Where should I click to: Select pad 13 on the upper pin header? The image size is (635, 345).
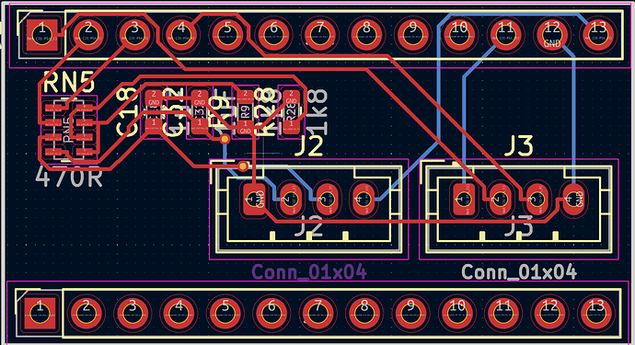[598, 34]
